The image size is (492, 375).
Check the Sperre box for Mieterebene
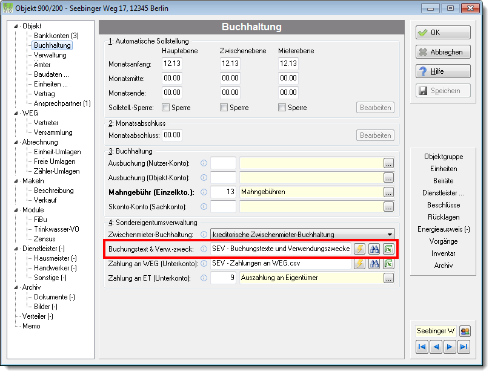282,108
